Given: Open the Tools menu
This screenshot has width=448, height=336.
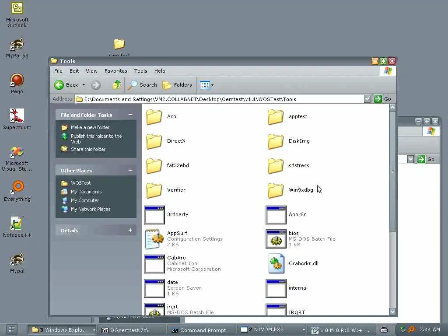Looking at the screenshot, I should pos(140,71).
